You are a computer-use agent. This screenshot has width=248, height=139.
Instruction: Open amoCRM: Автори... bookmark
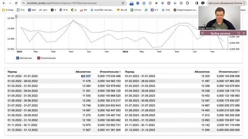click(x=102, y=10)
